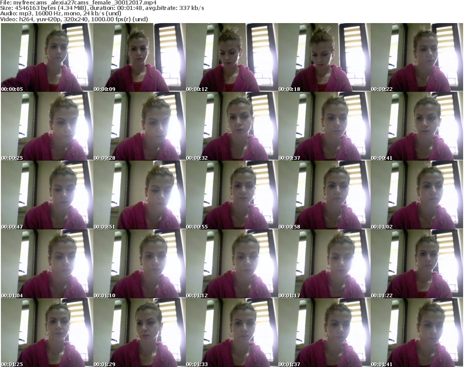Click the Audio mp3 16000 Hz info line
The height and width of the screenshot is (367, 464).
tap(61, 14)
